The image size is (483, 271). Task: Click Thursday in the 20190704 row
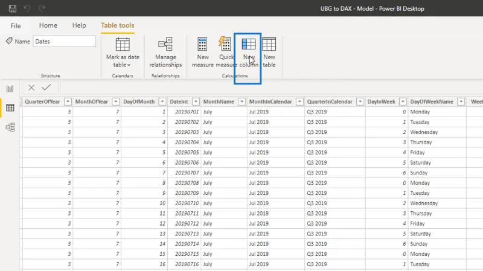(x=421, y=142)
